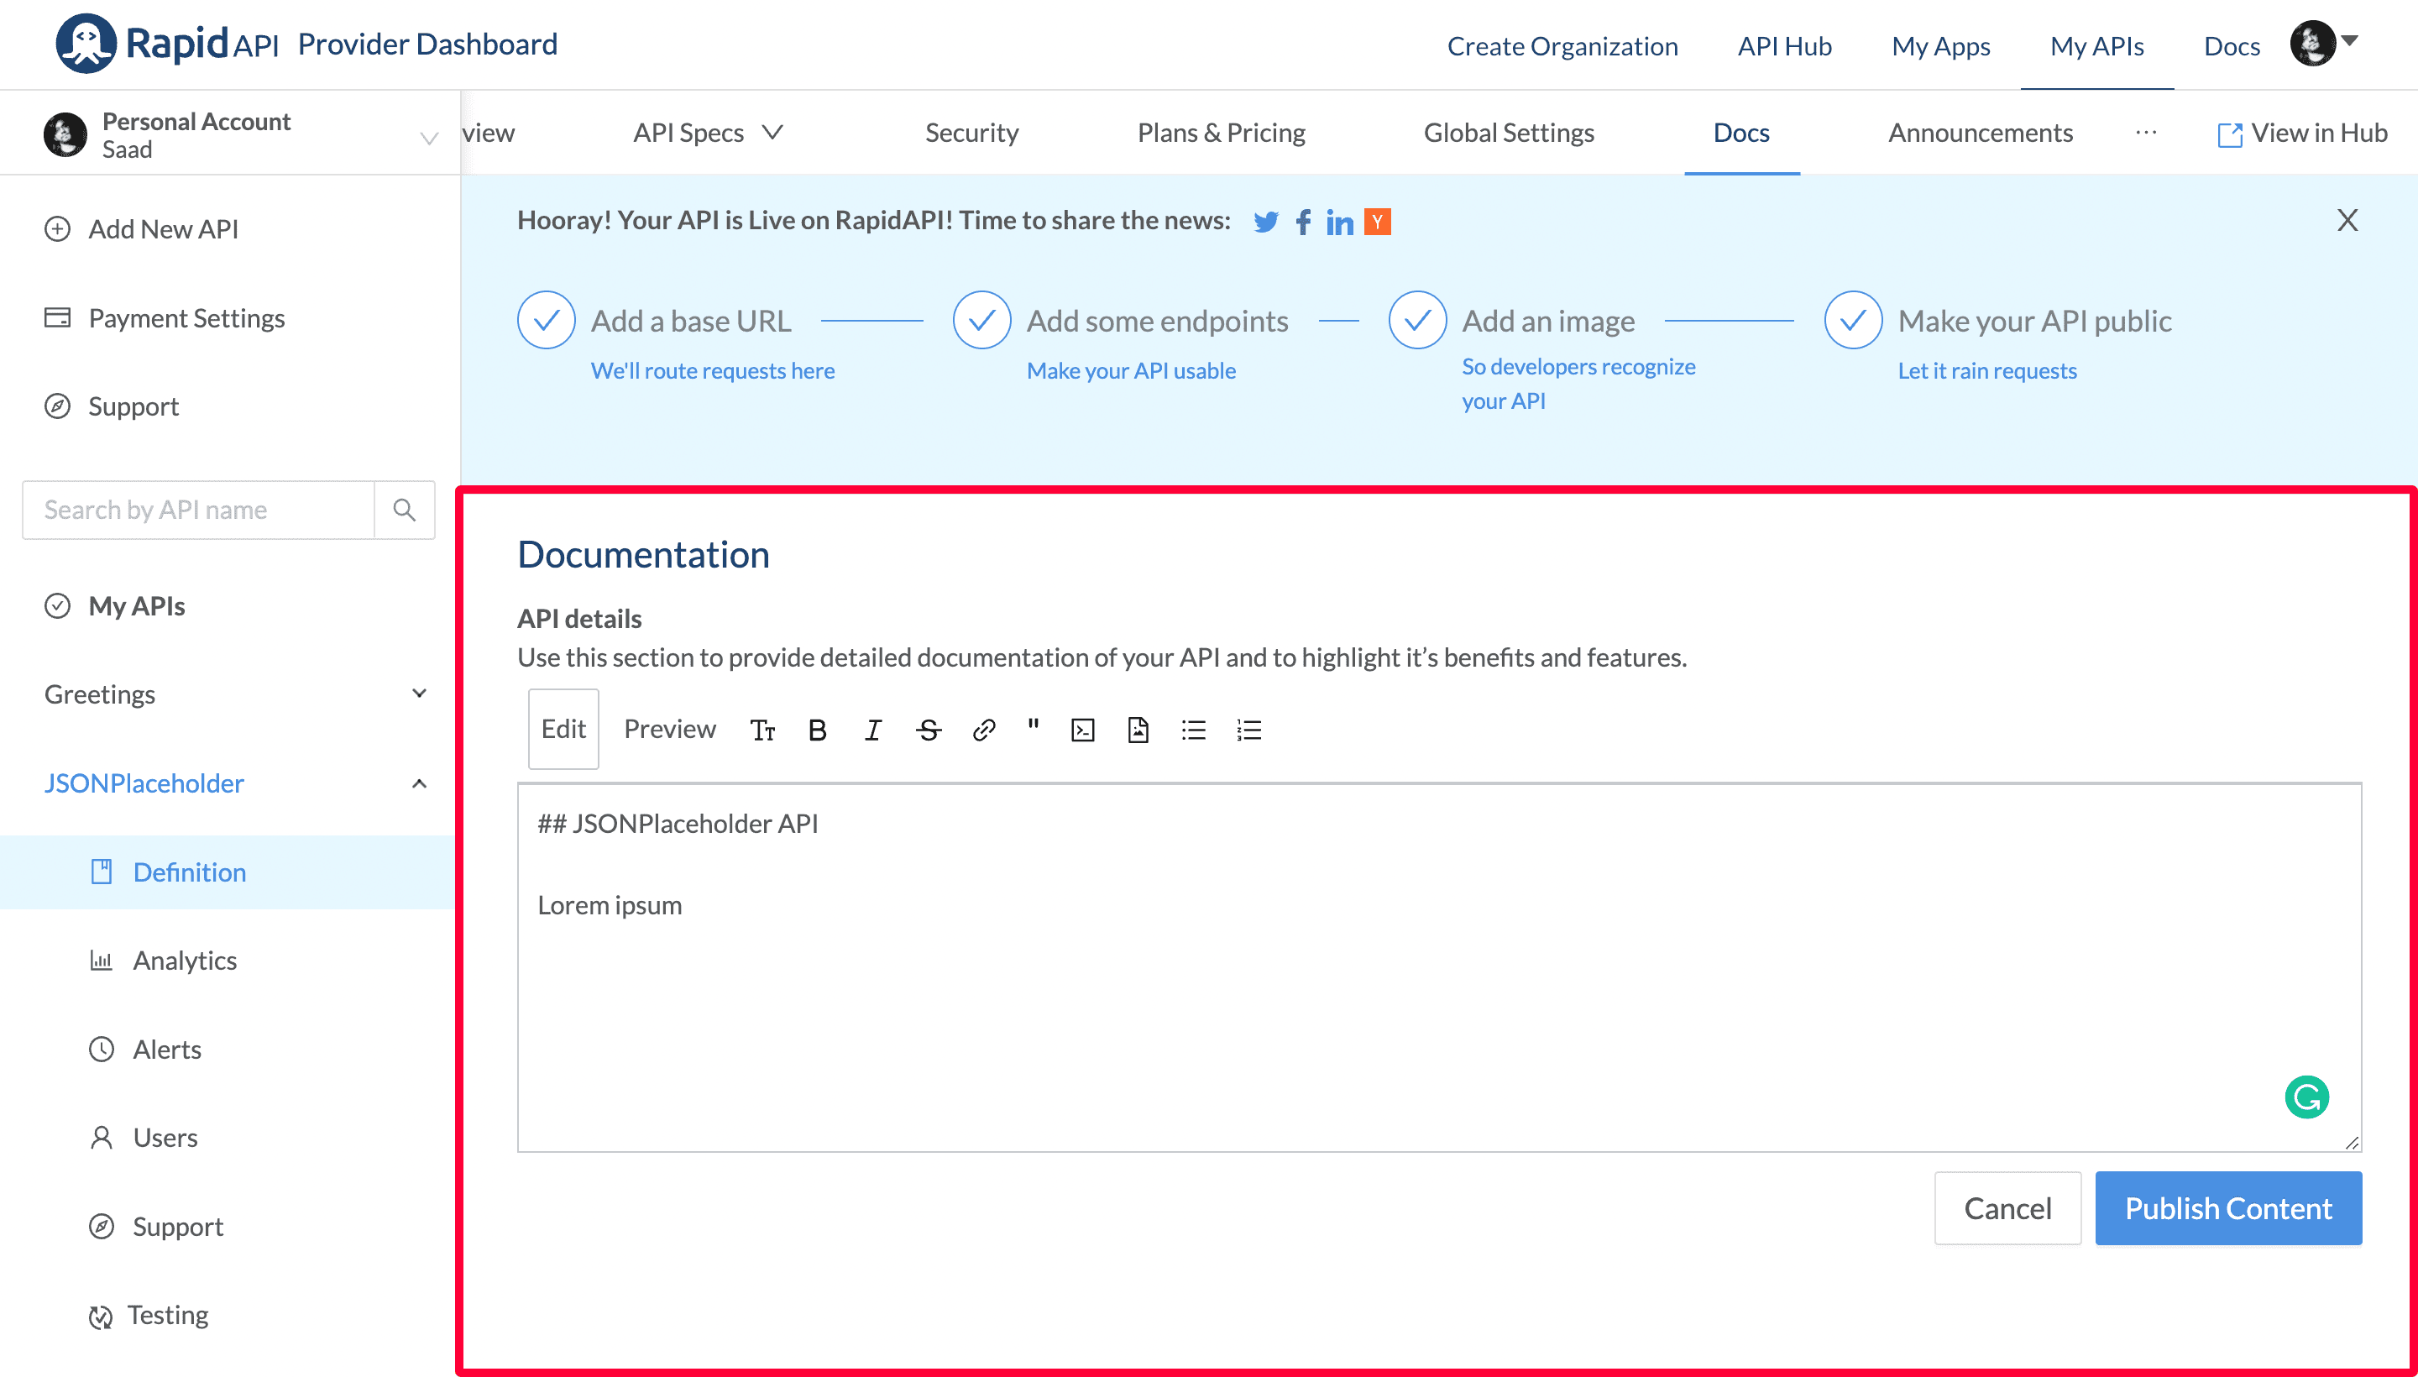This screenshot has width=2418, height=1377.
Task: Open the Support item under JSONPlaceholder
Action: pyautogui.click(x=178, y=1227)
